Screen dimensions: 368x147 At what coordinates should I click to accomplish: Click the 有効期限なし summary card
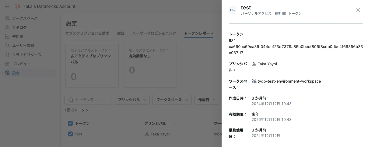point(150,65)
